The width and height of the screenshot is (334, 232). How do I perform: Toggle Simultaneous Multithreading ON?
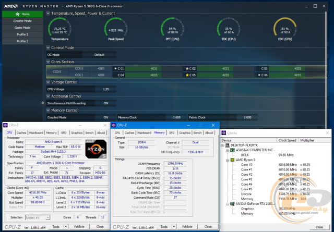pos(106,103)
